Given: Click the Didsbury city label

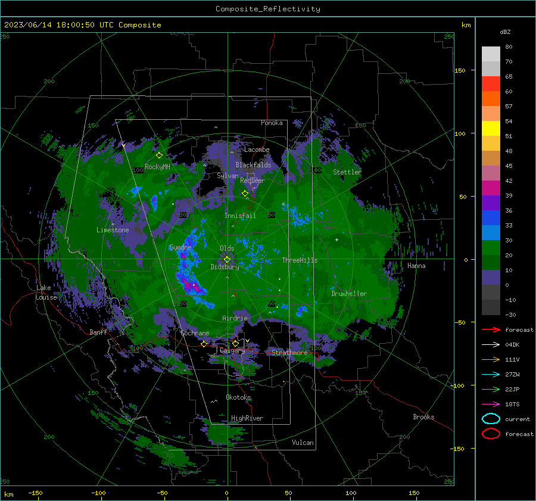Looking at the screenshot, I should pos(225,267).
